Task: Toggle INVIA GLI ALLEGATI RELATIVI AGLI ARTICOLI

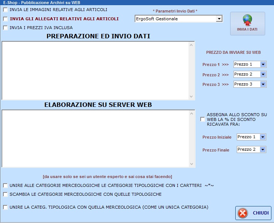Action: click(x=6, y=19)
